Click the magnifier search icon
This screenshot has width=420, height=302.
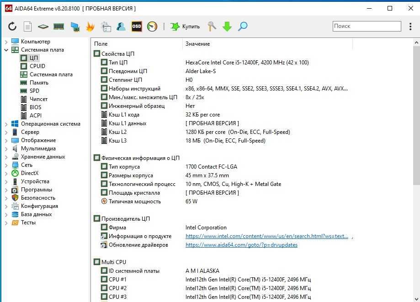(243, 26)
